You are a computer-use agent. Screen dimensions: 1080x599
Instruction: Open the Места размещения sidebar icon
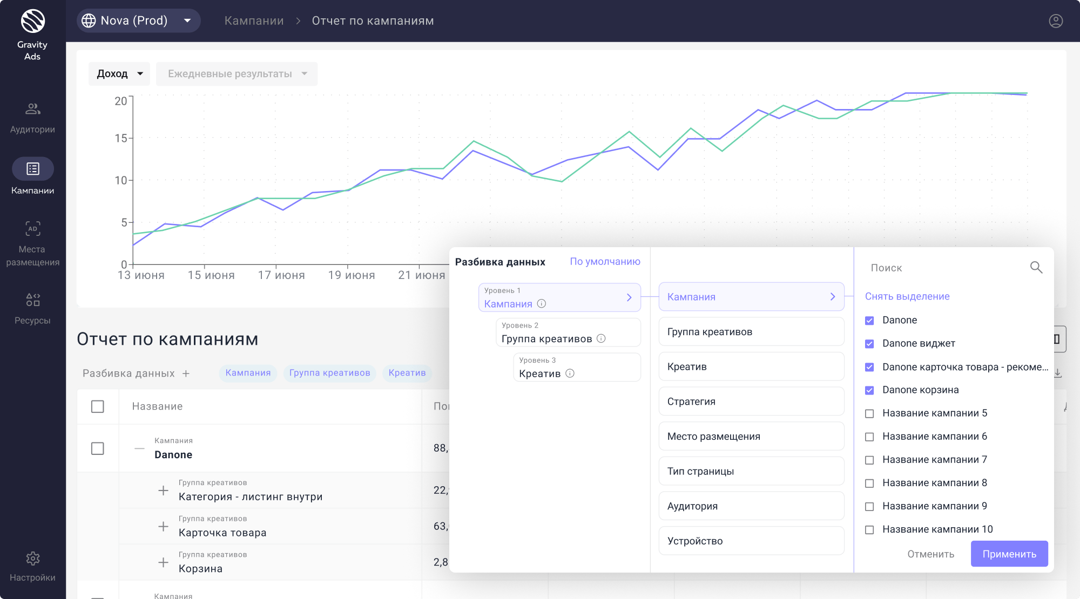click(32, 229)
